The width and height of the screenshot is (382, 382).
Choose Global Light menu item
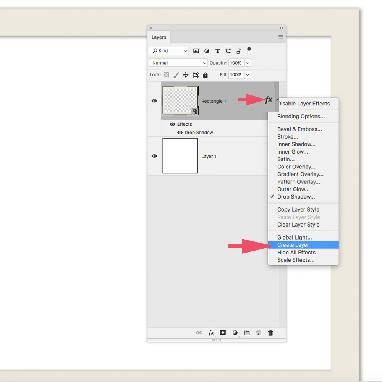tap(303, 237)
